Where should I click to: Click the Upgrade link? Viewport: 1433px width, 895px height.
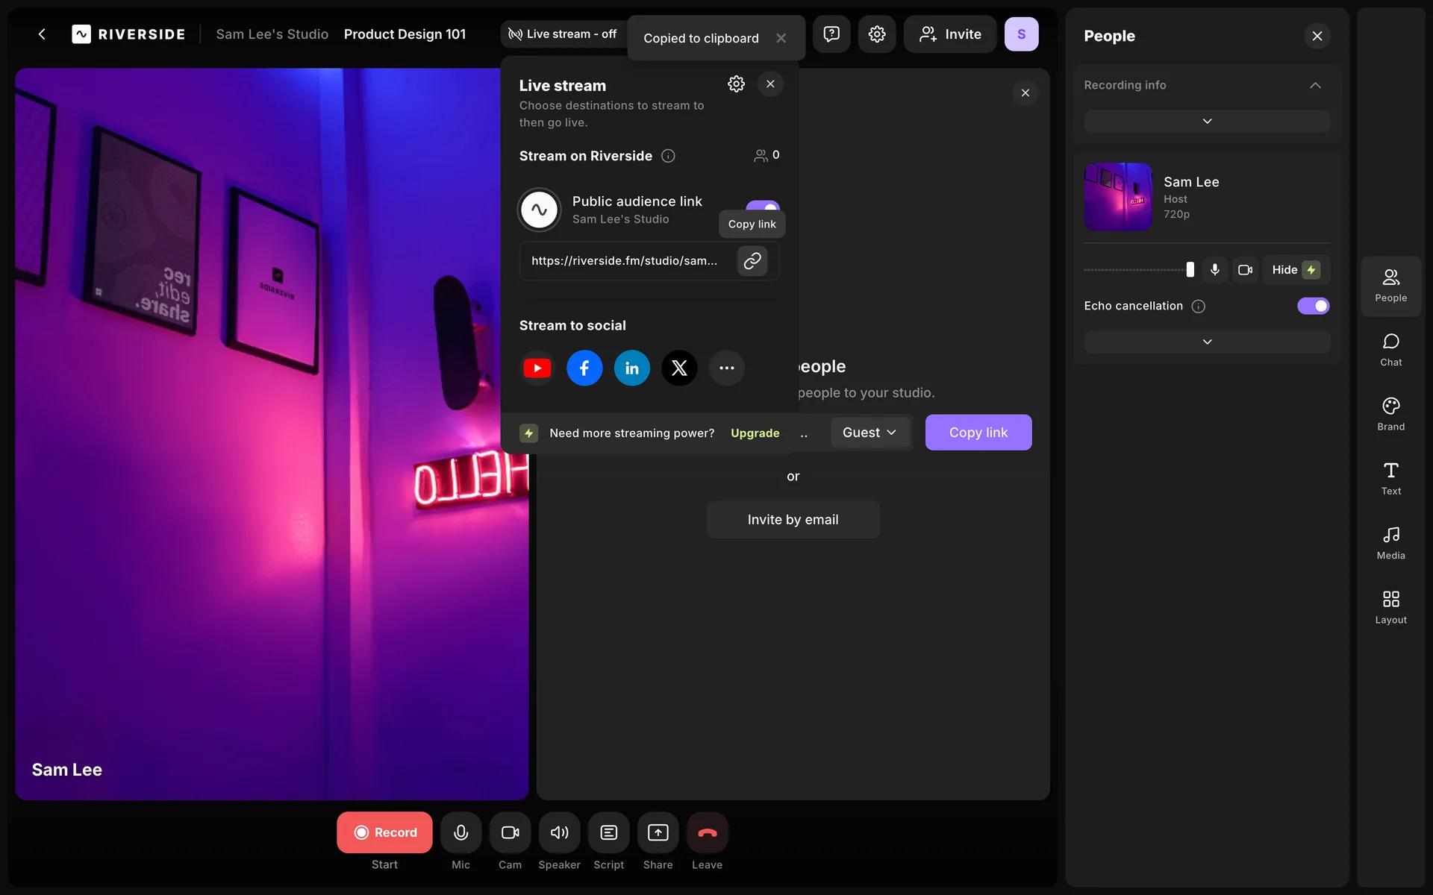755,433
